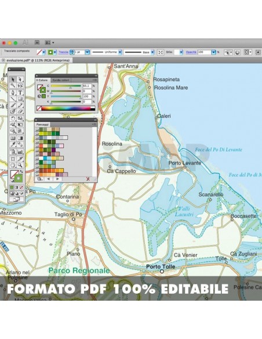Image resolution: width=262 pixels, height=339 pixels.
Task: Switch to the Guida colori tab
Action: coord(61,80)
